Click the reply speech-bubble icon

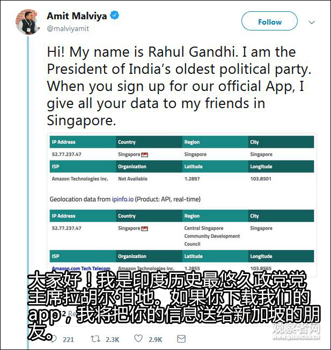52,339
